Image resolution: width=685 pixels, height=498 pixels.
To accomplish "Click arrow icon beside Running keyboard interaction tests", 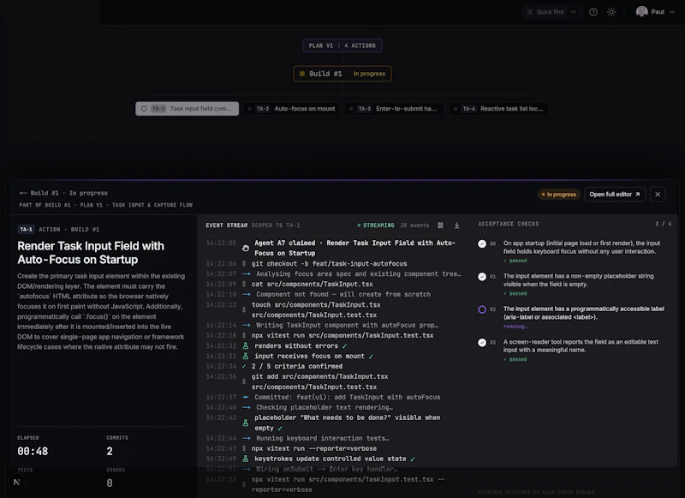I will pyautogui.click(x=247, y=438).
